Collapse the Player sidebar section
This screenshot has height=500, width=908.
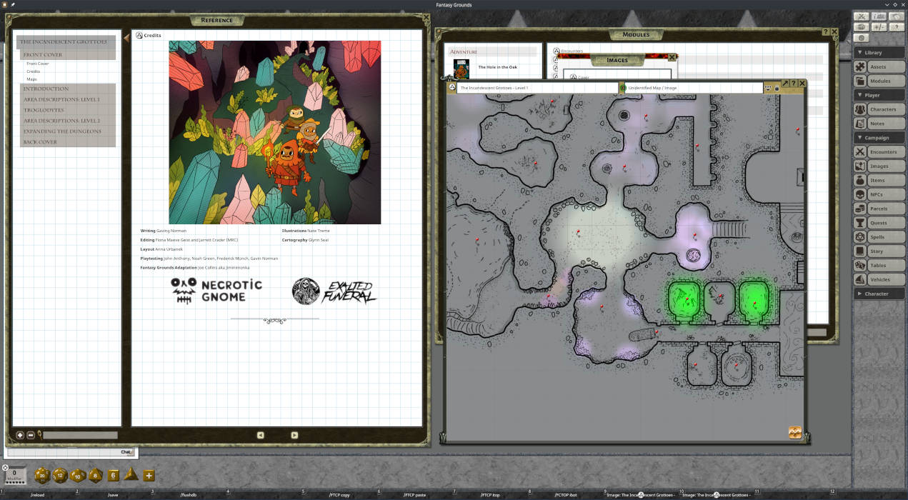click(878, 95)
